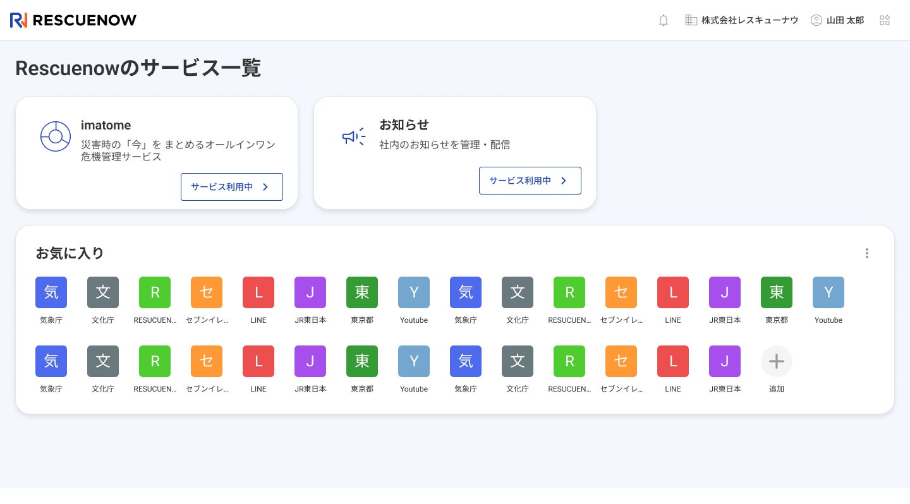Click the chevron arrow in the お知らせ button
The image size is (910, 504).
point(564,181)
